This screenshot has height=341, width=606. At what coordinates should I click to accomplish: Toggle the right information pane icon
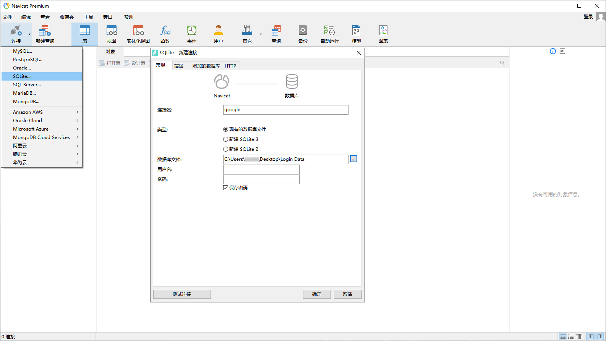click(600, 337)
